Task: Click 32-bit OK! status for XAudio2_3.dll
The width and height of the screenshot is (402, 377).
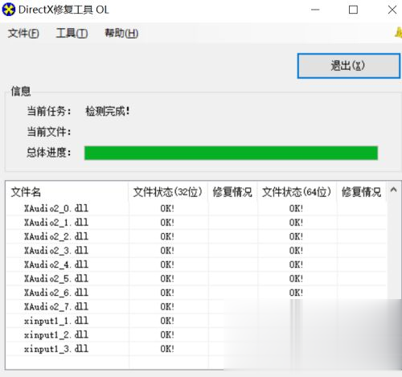Action: tap(167, 251)
